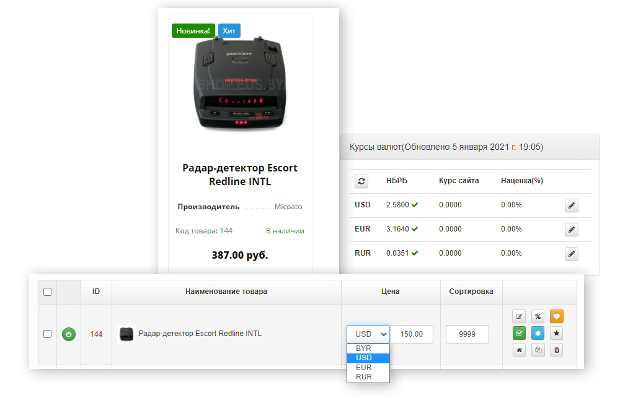Click the EUR НБРБ rate 3.1640
Image resolution: width=633 pixels, height=398 pixels.
click(397, 229)
